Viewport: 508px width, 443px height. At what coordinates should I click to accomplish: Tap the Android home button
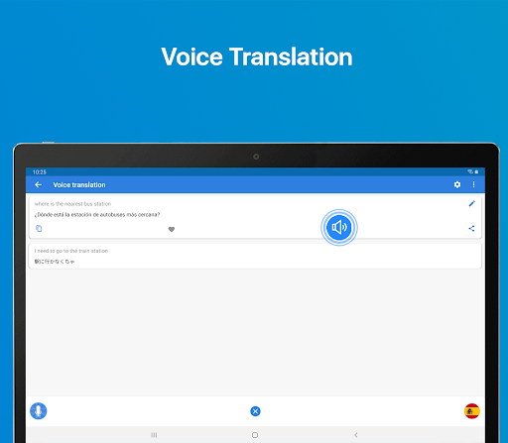click(255, 435)
